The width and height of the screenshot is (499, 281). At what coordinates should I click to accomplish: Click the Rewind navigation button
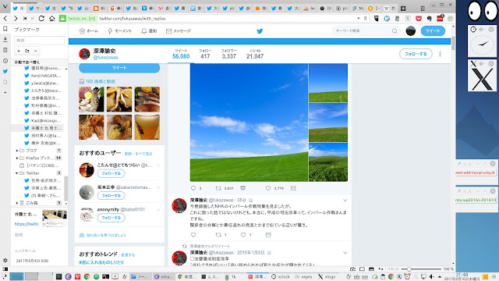pyautogui.click(x=25, y=19)
